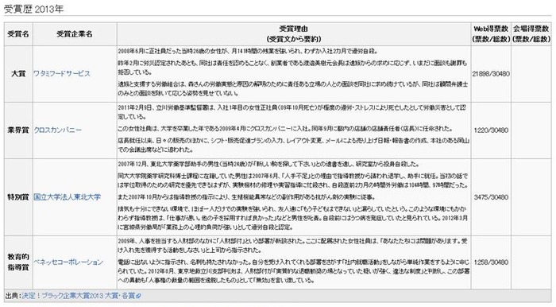Click the paragraph beginning 2009年、人事を担当する
Screen dimensions: 556x307
pos(293,246)
